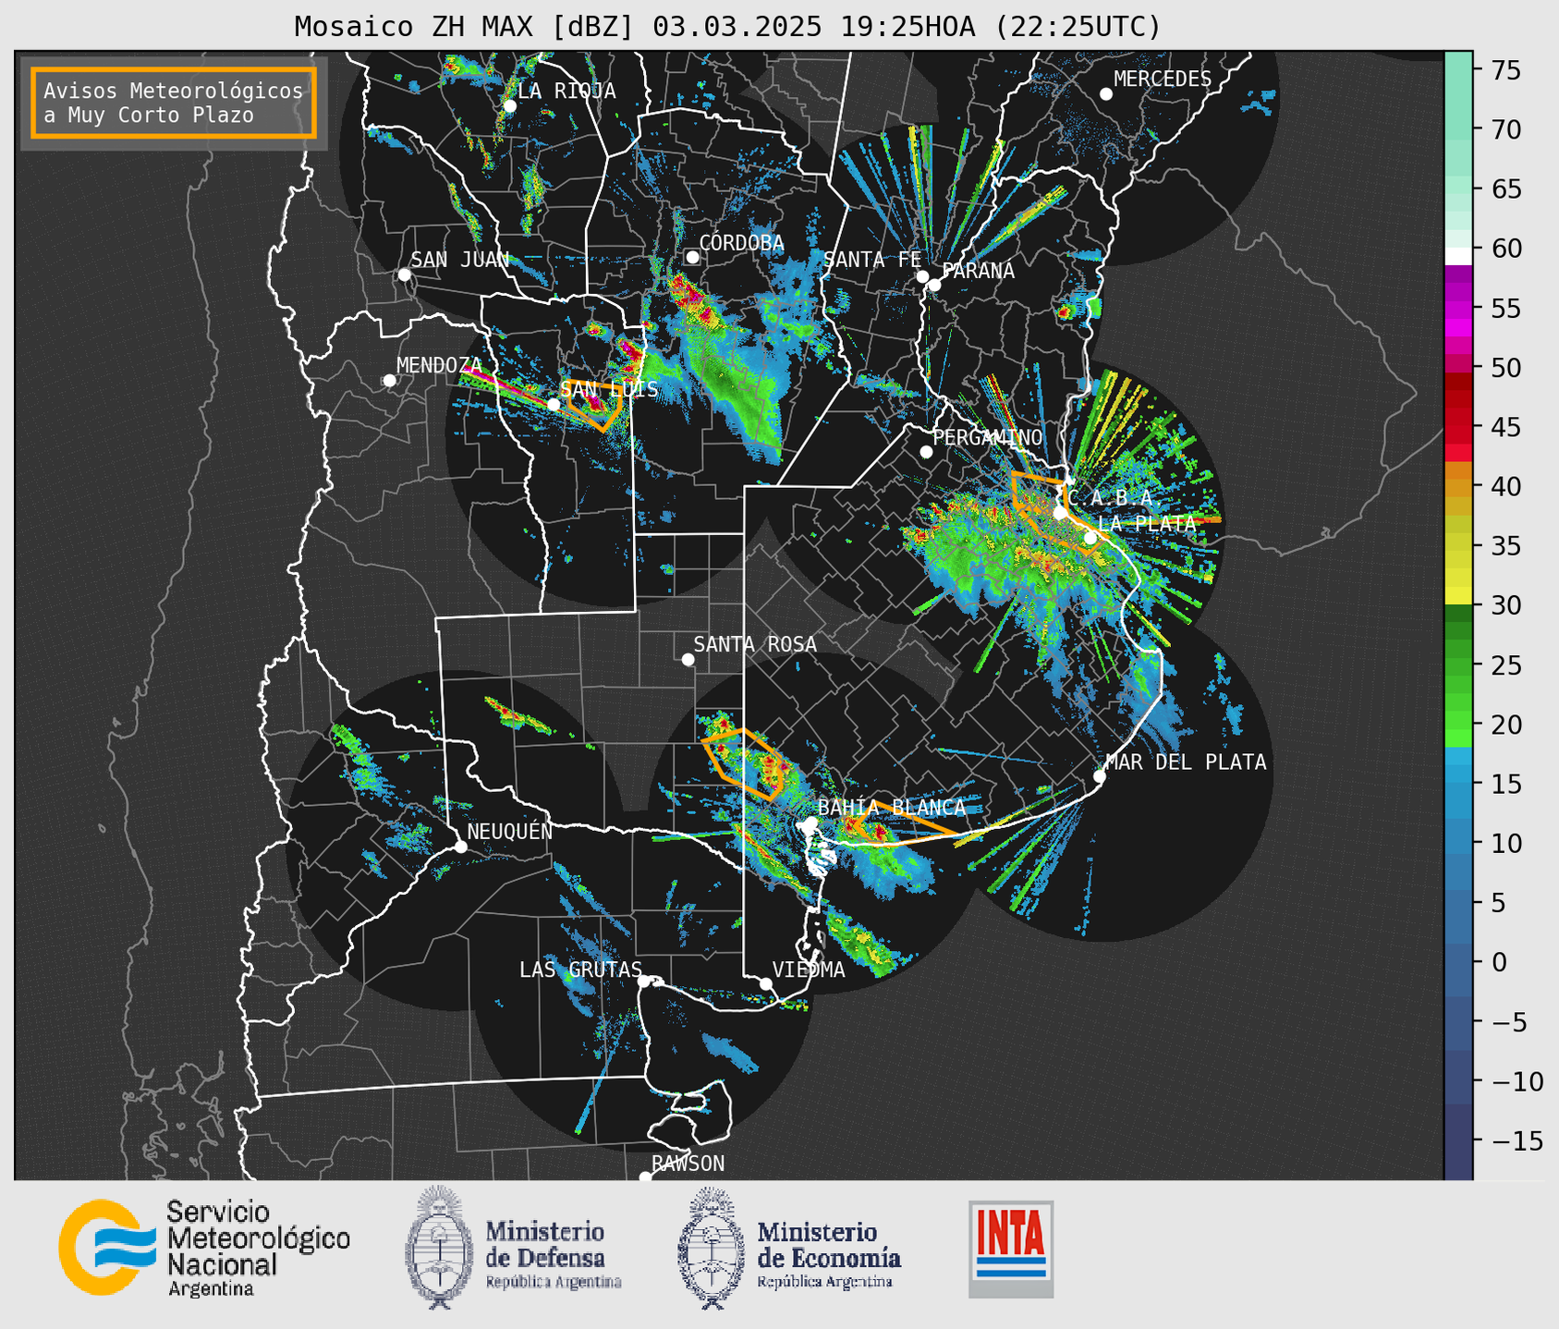Click the Avisos Meteorológicos a Muy Corto Plazo legend box

[x=174, y=103]
